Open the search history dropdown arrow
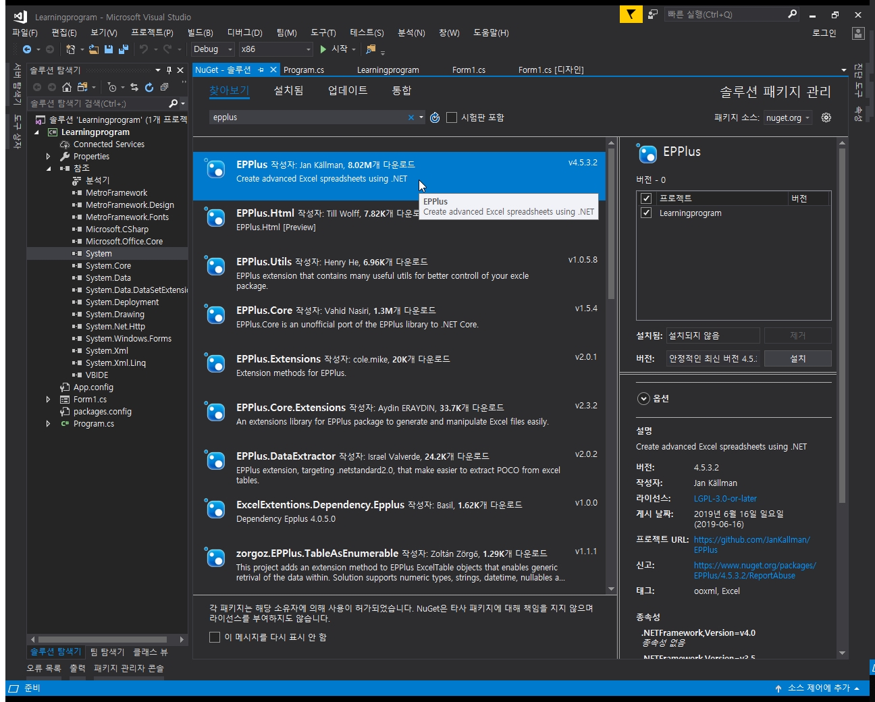 (421, 117)
